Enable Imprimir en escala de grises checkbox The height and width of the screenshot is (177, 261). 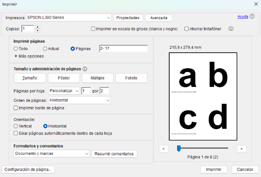click(x=93, y=29)
